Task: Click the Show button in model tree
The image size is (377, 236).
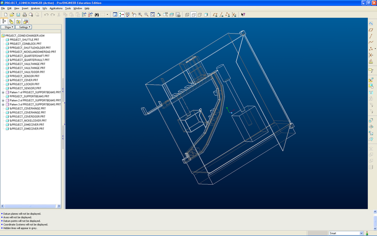Action: [7, 27]
